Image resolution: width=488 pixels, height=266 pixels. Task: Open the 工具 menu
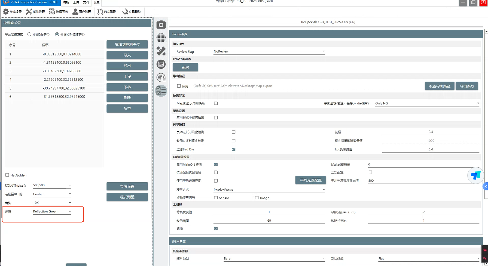point(76,2)
